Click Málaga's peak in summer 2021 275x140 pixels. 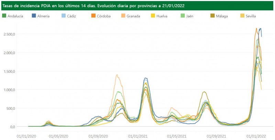(x=204, y=92)
